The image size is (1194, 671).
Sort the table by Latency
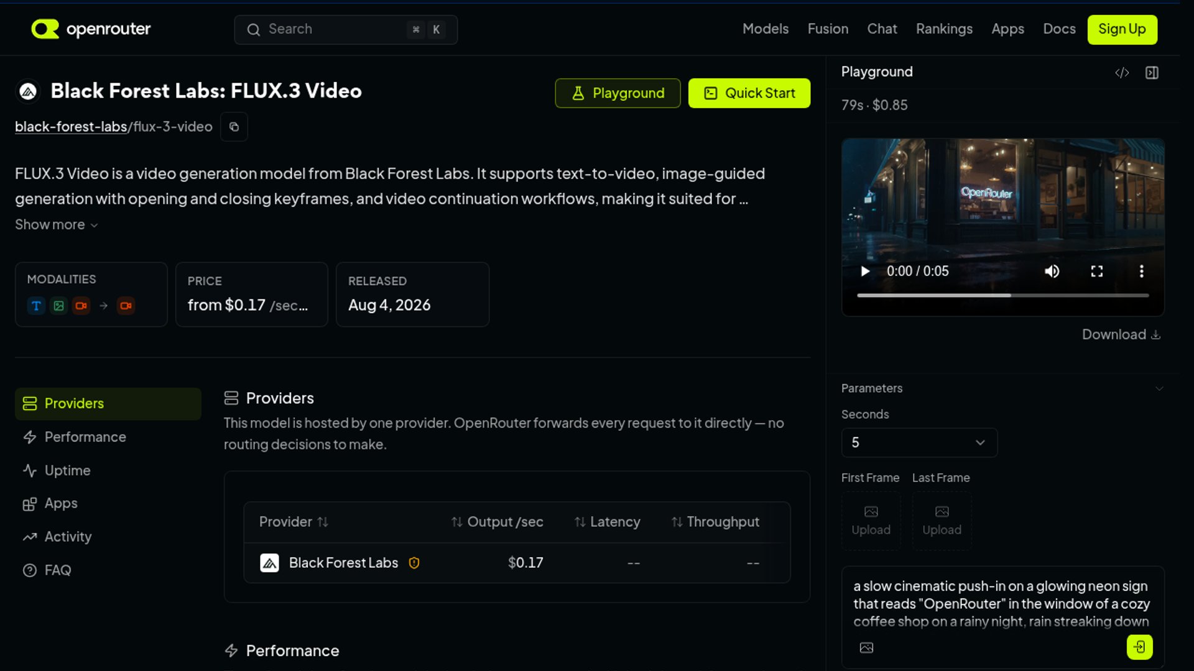[607, 522]
